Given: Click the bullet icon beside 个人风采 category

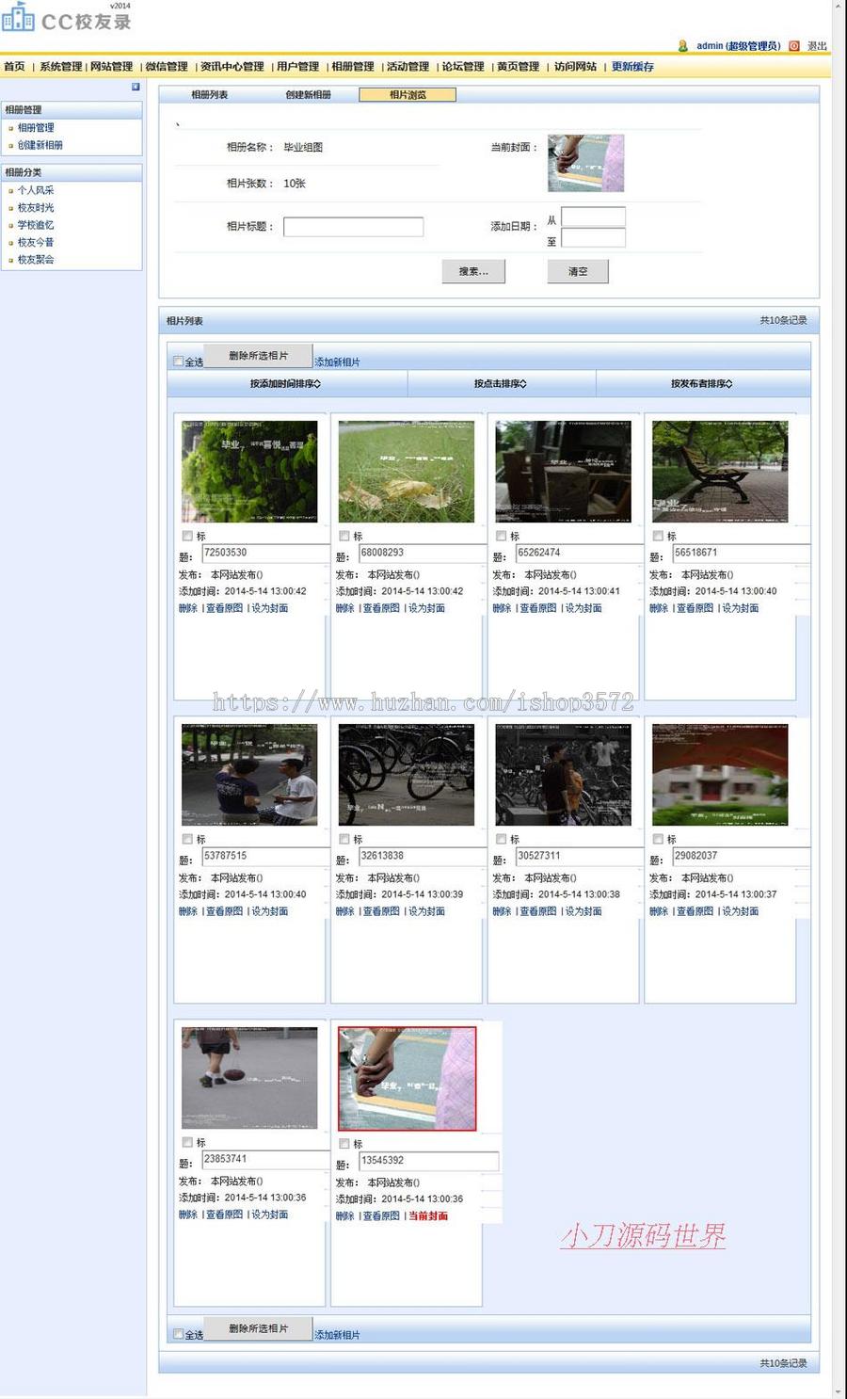Looking at the screenshot, I should 10,191.
